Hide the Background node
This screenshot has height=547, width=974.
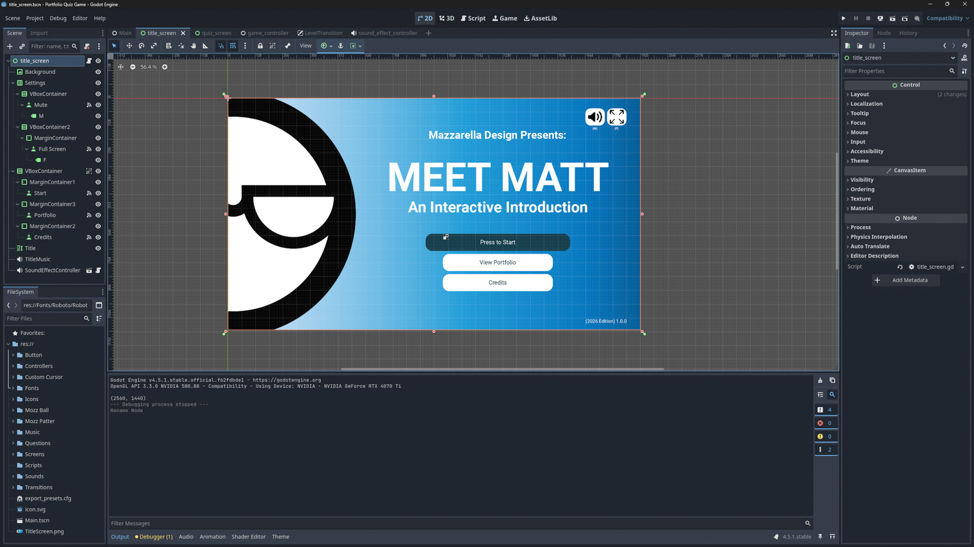98,72
